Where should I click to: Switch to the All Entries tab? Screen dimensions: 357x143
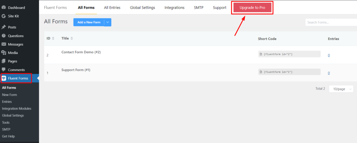[112, 8]
